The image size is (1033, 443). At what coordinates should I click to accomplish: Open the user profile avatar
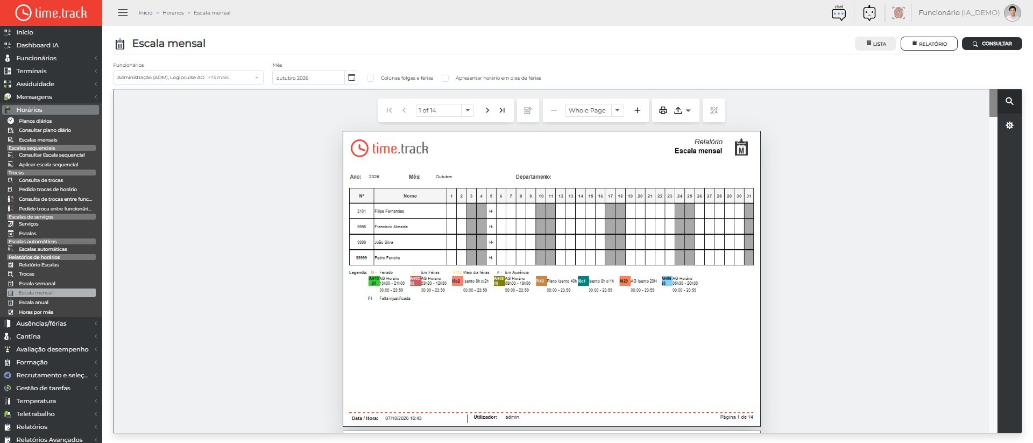1013,12
